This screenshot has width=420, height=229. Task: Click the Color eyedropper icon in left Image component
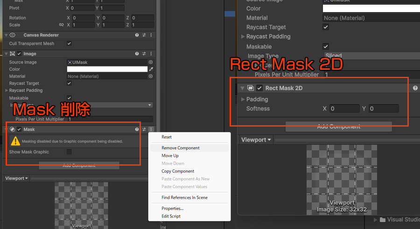pos(151,69)
